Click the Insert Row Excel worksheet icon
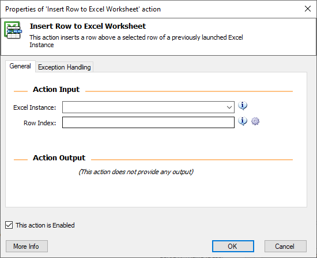 pos(13,30)
